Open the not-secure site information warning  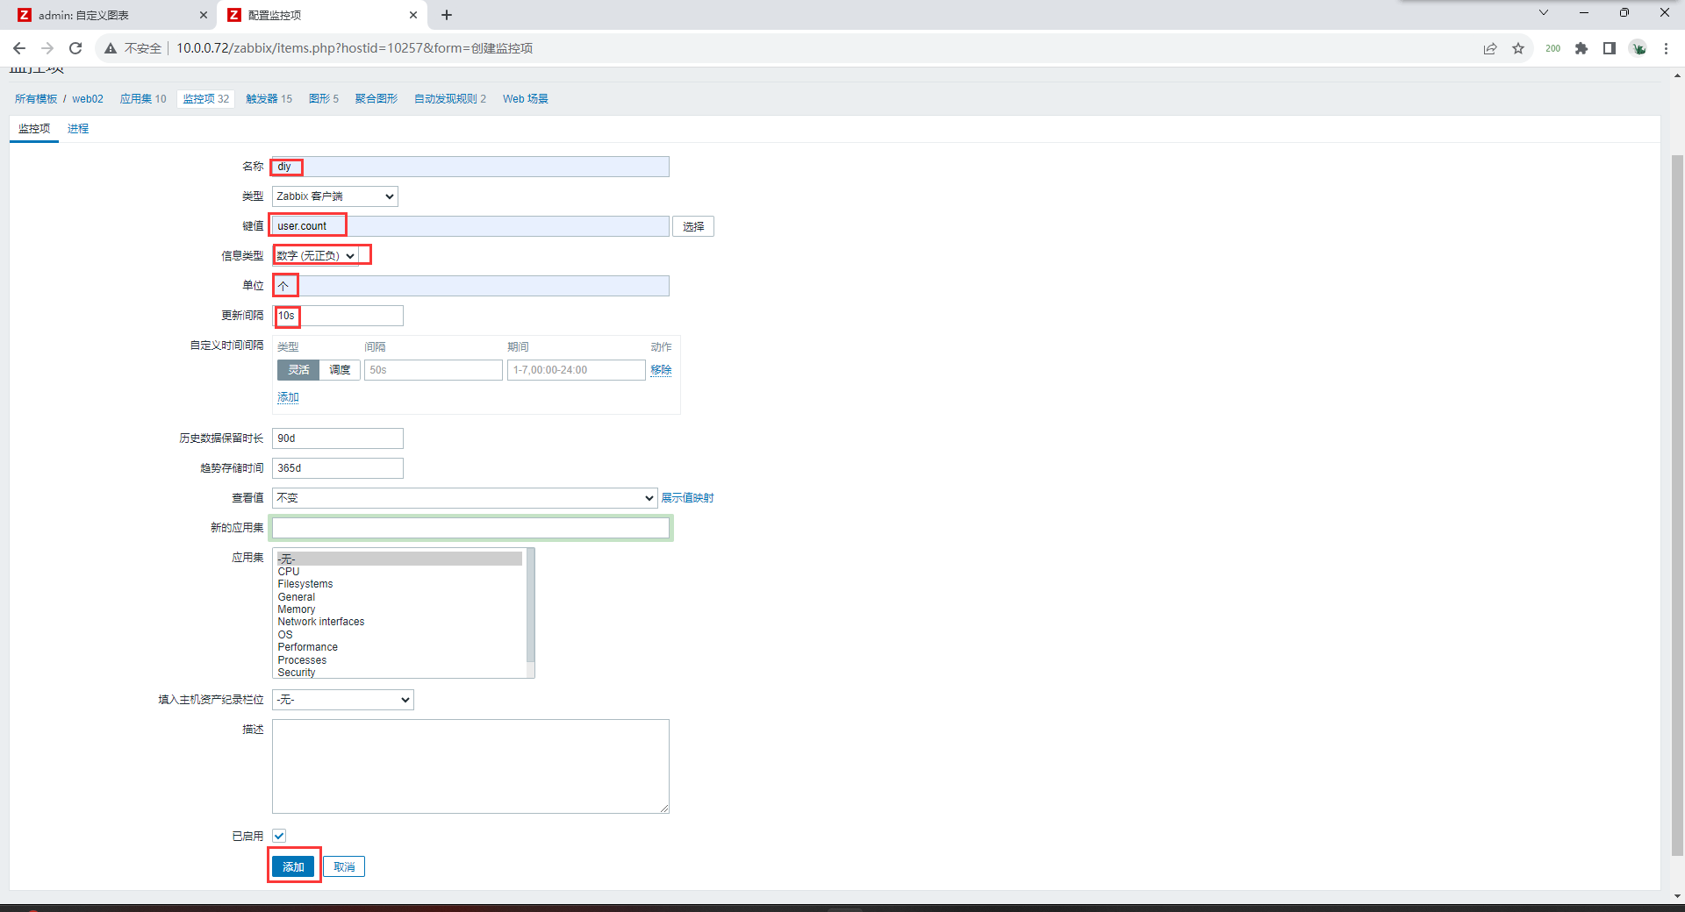tap(133, 48)
